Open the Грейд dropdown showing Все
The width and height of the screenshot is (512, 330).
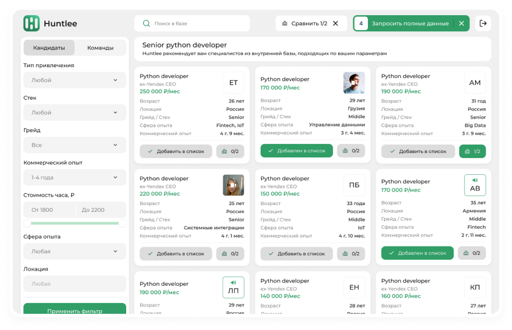coord(75,145)
